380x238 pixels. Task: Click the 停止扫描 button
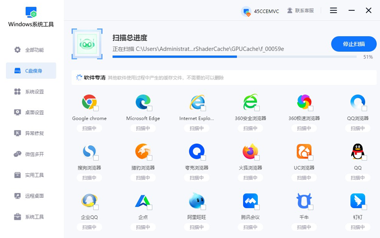[x=354, y=44]
